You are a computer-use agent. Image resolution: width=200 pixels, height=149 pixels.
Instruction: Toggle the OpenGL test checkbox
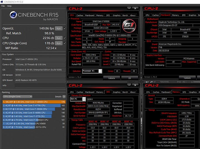tap(65, 28)
